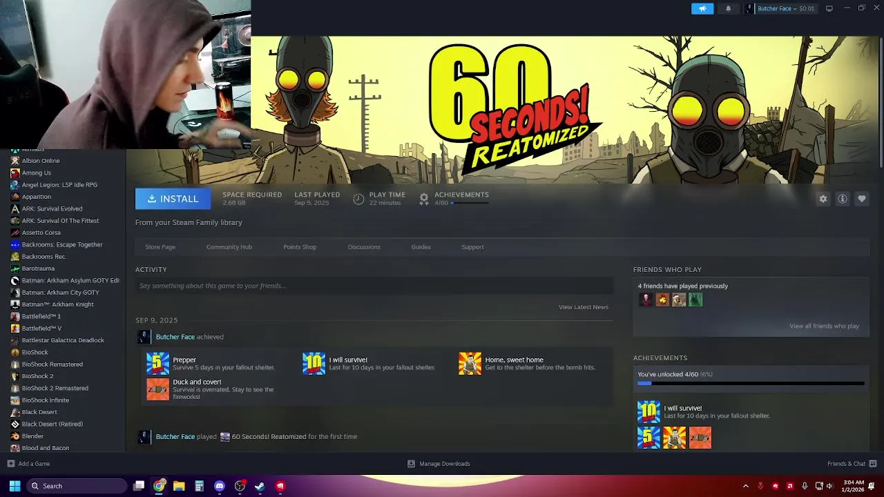Screen dimensions: 884x497
Task: Open Chrome from the taskbar
Action: [159, 486]
